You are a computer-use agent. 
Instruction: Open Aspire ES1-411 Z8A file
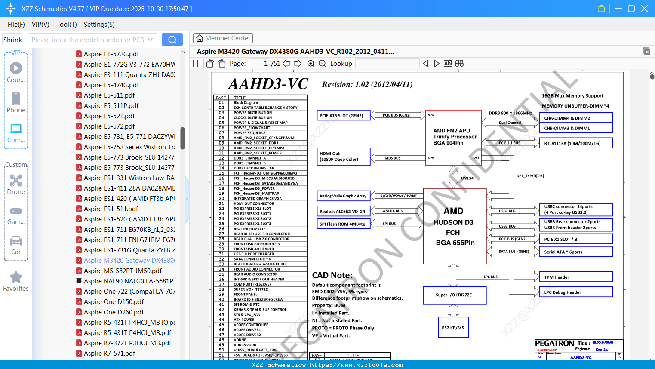129,188
